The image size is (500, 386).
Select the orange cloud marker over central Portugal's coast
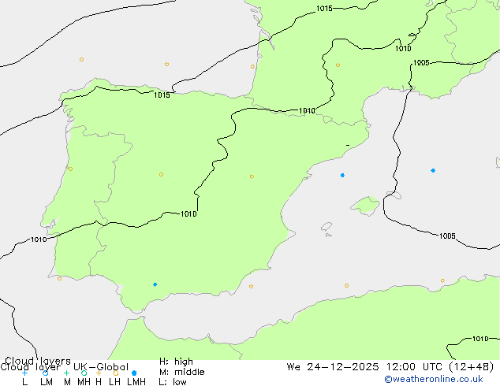(70, 169)
